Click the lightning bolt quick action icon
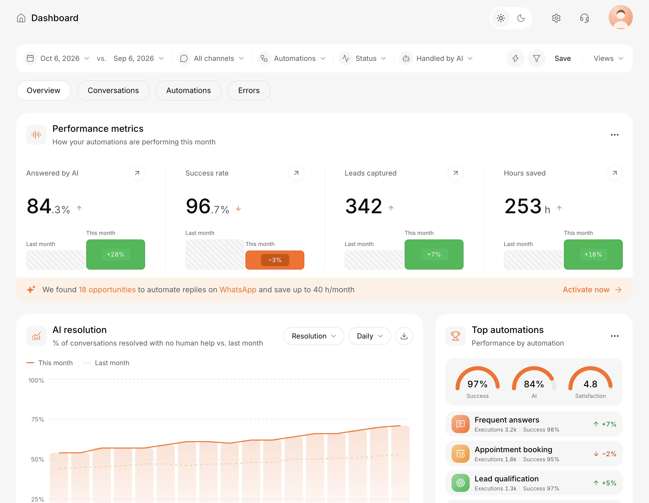 click(x=515, y=58)
